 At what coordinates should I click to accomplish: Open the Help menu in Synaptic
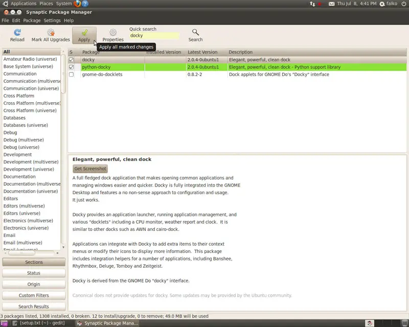click(x=69, y=20)
